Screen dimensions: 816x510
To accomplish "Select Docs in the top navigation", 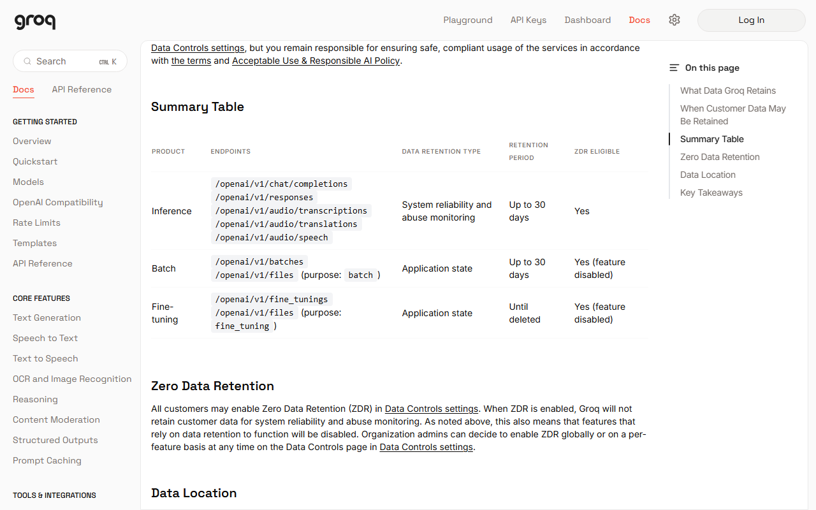I will click(x=639, y=20).
